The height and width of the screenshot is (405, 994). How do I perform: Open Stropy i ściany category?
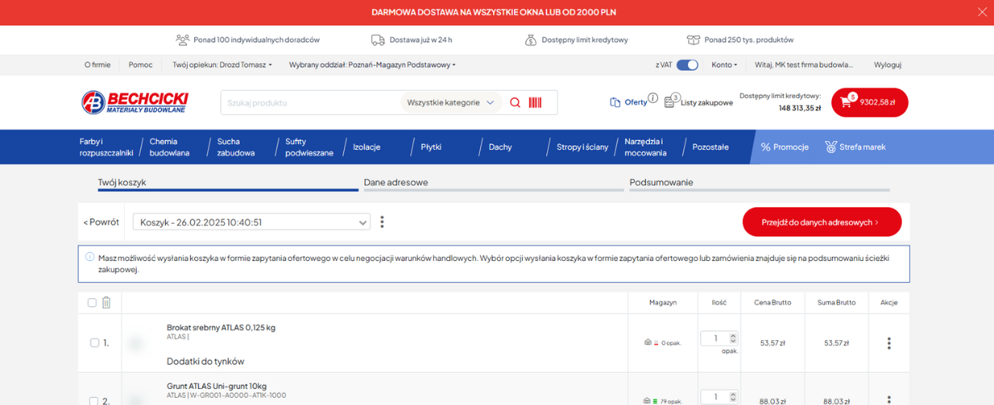click(583, 147)
